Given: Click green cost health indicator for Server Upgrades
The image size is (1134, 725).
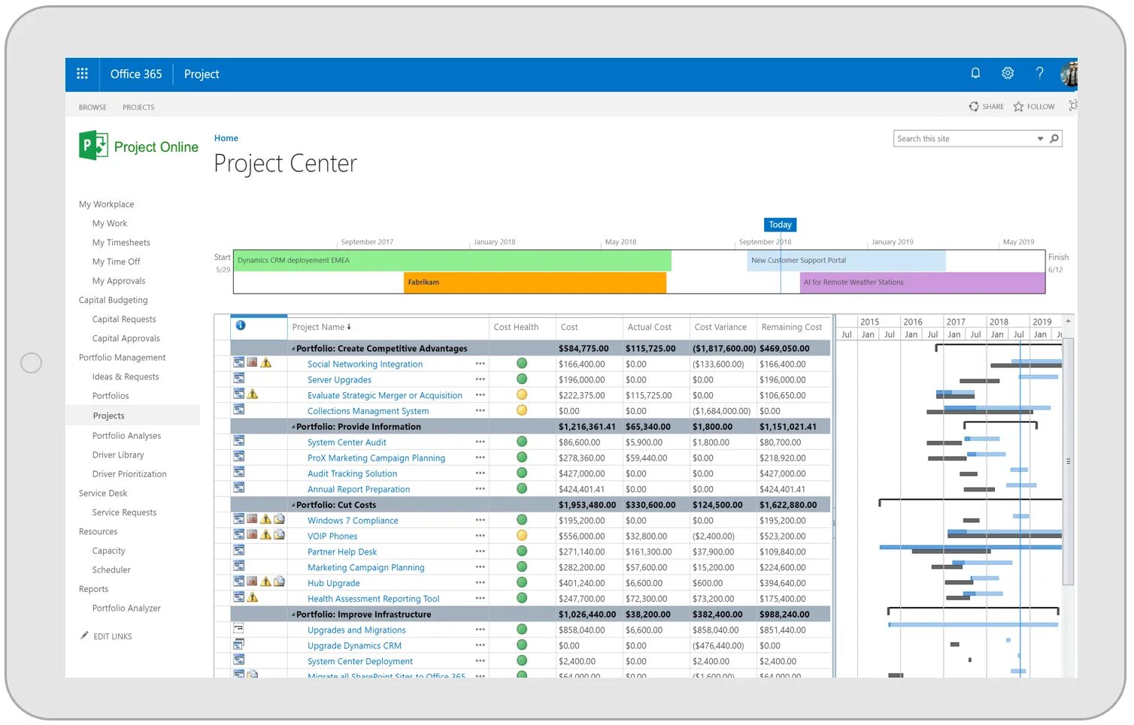Looking at the screenshot, I should point(521,379).
